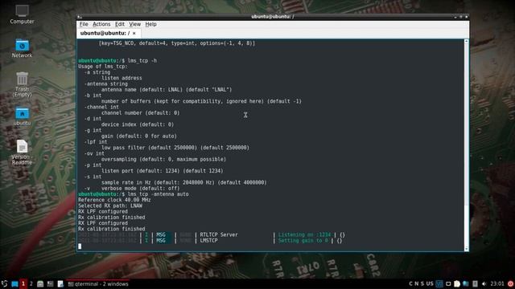
Task: Click the "listen address" help text
Action: (x=122, y=78)
